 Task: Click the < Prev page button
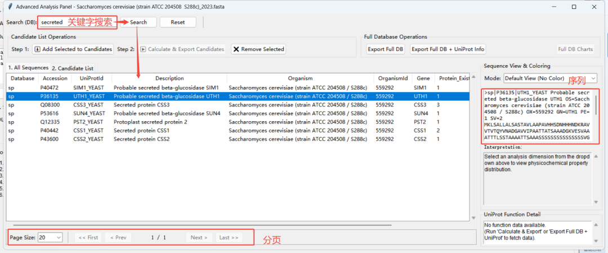(x=118, y=237)
